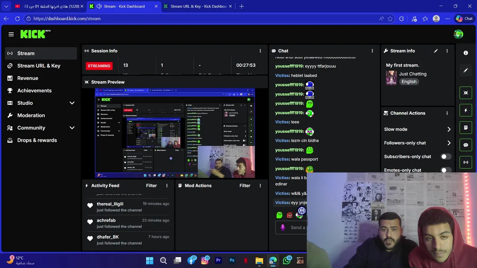
Task: Open Channel Actions options menu
Action: [x=447, y=113]
